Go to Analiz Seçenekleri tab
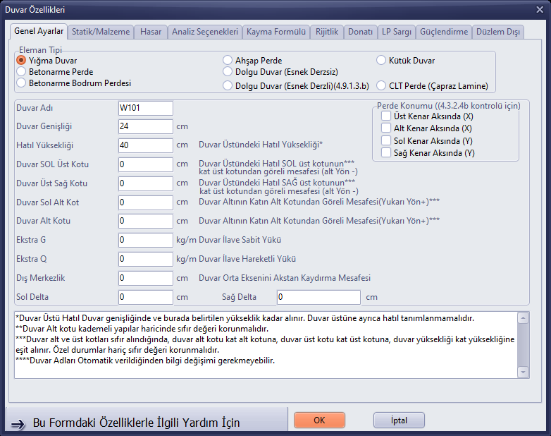Image resolution: width=551 pixels, height=436 pixels. click(x=205, y=32)
